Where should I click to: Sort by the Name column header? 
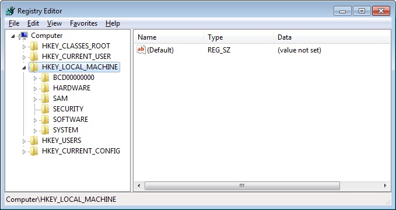(169, 37)
